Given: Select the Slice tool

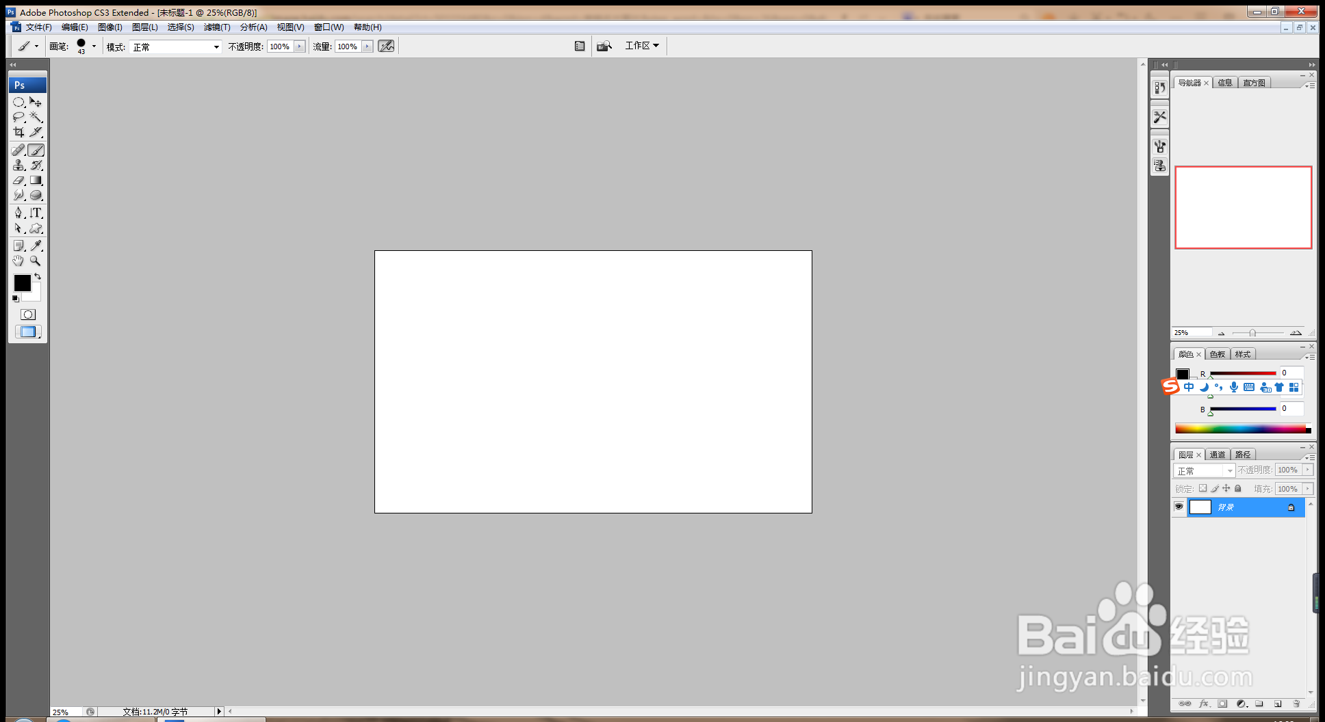Looking at the screenshot, I should pos(36,132).
